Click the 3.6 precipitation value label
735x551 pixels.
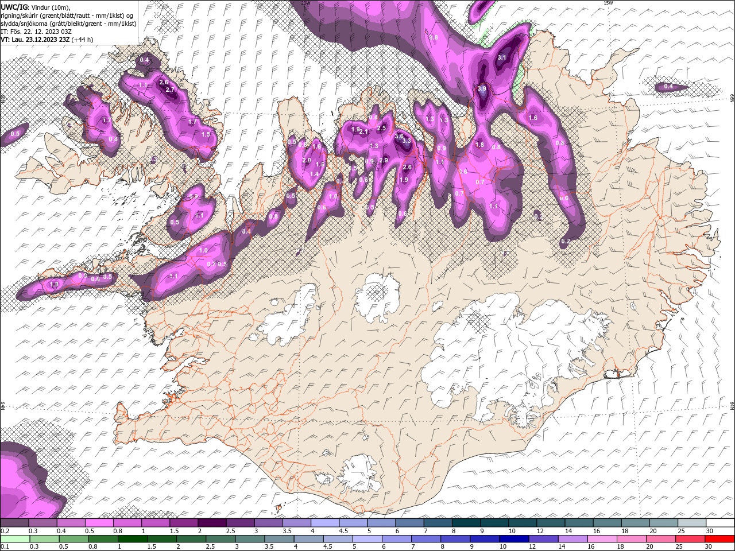[399, 136]
